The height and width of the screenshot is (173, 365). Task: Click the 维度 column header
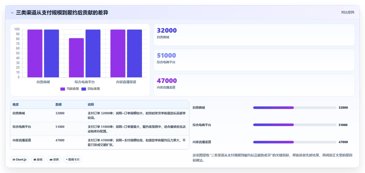point(16,105)
